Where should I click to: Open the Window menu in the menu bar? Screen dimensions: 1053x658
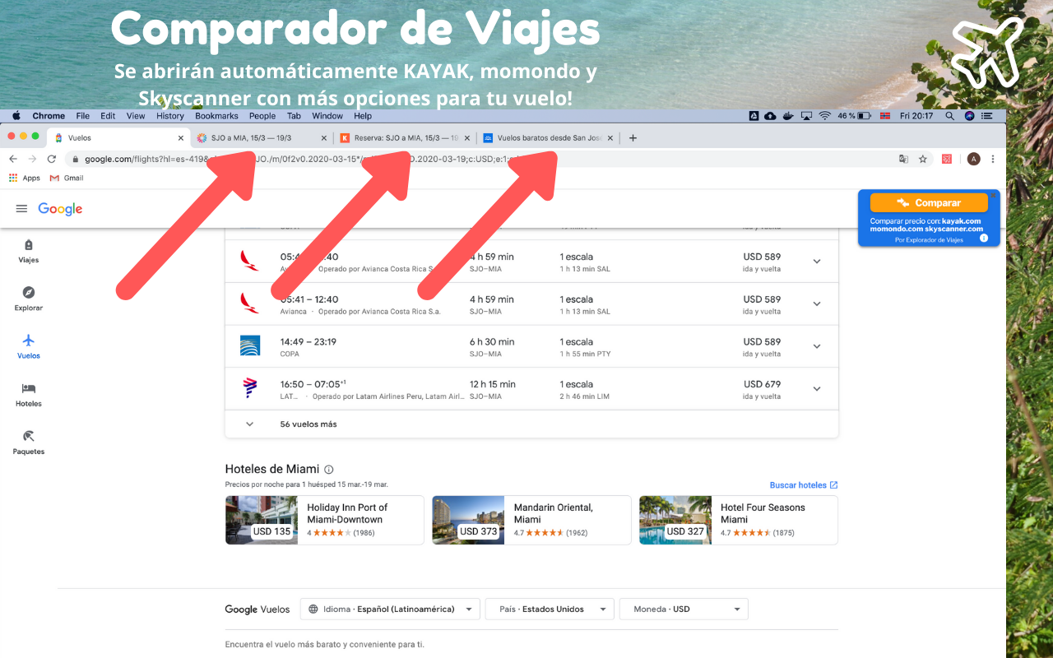[x=327, y=116]
